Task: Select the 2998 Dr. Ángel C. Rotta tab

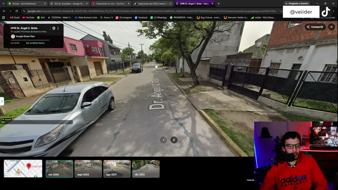Action: coord(194,4)
